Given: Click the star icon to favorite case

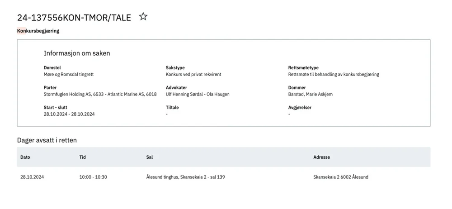Looking at the screenshot, I should [143, 17].
